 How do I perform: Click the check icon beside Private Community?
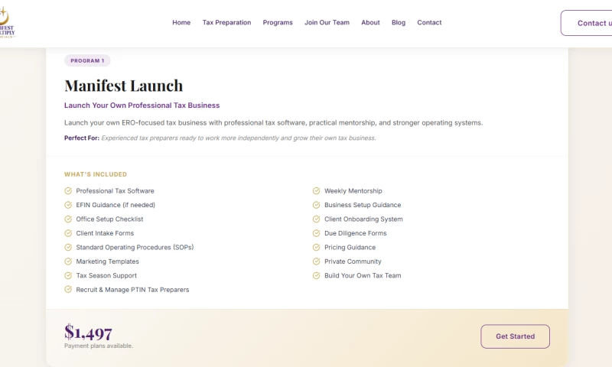point(316,261)
